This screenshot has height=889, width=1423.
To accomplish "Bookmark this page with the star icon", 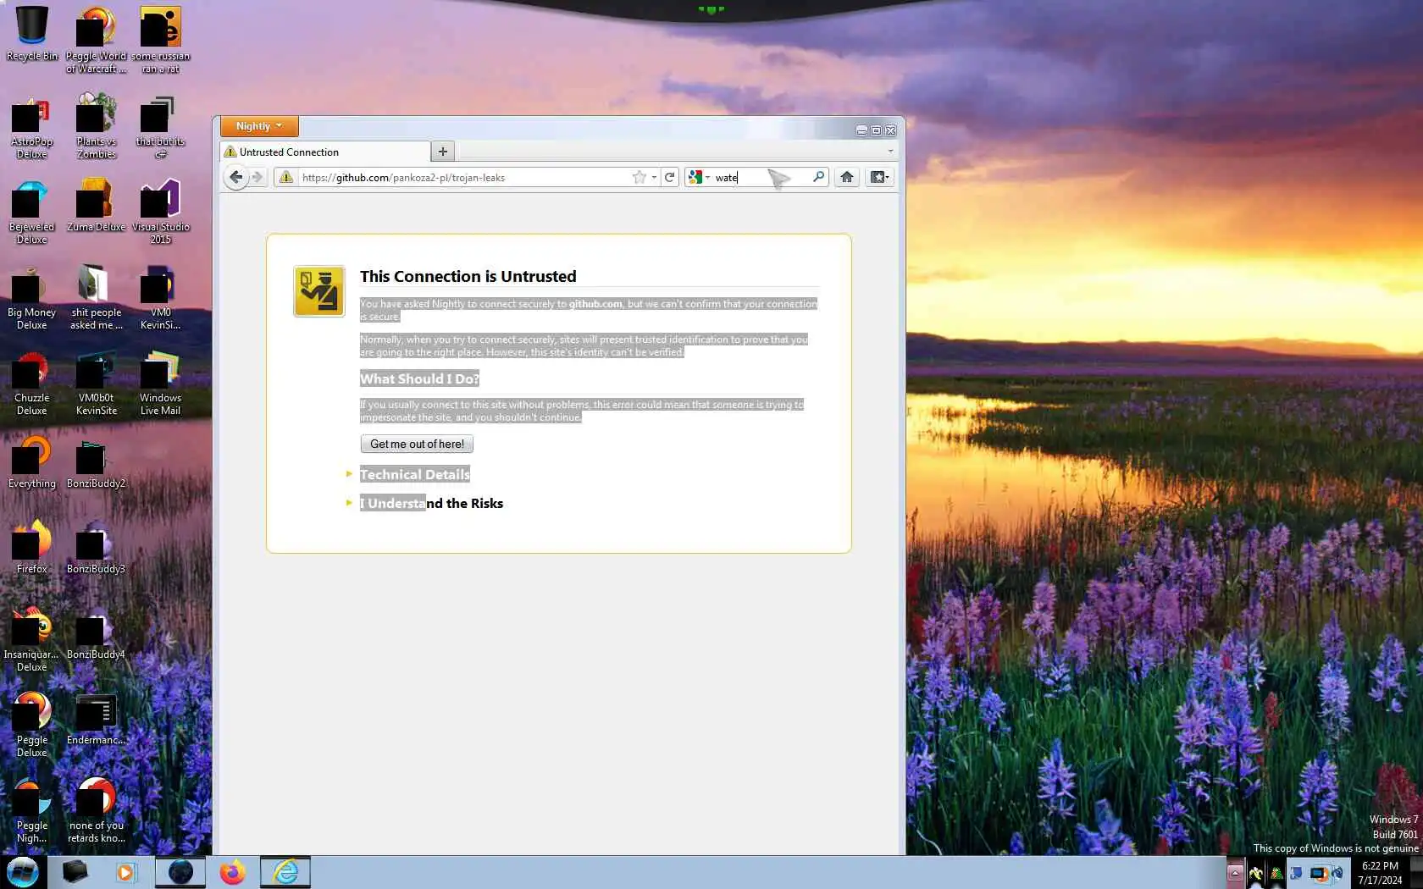I will (x=640, y=177).
